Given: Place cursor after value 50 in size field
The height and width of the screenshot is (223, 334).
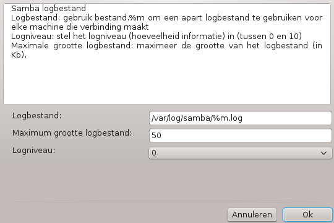Looking at the screenshot, I should coord(162,135).
